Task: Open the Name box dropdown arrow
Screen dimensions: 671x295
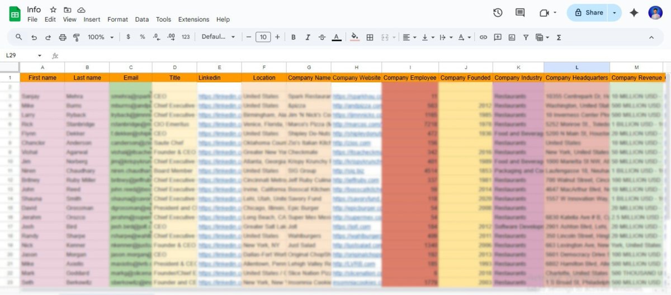Action: [x=40, y=56]
